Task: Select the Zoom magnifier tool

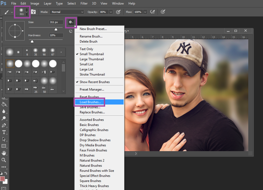Action: (4, 160)
